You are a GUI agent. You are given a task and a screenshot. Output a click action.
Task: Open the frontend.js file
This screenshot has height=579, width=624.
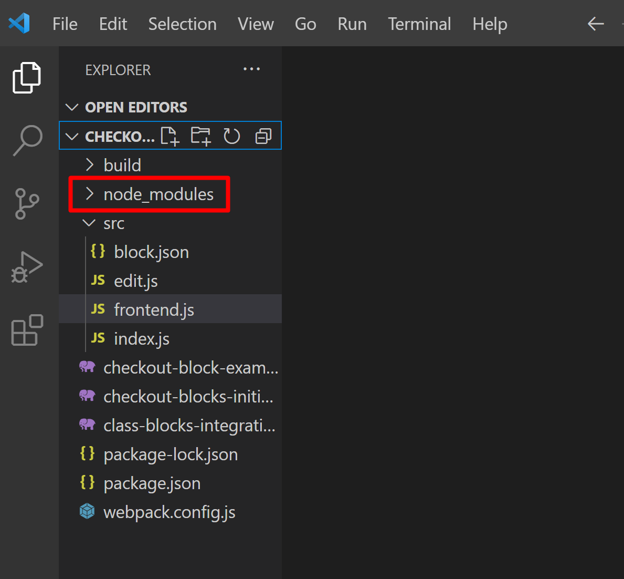tap(154, 310)
